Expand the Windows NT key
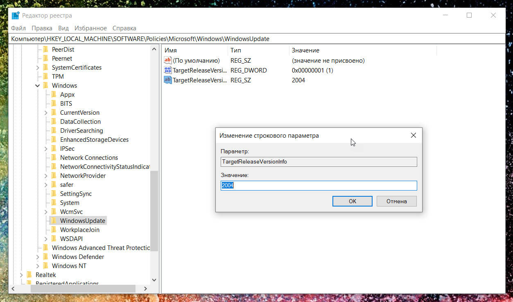 pyautogui.click(x=38, y=266)
